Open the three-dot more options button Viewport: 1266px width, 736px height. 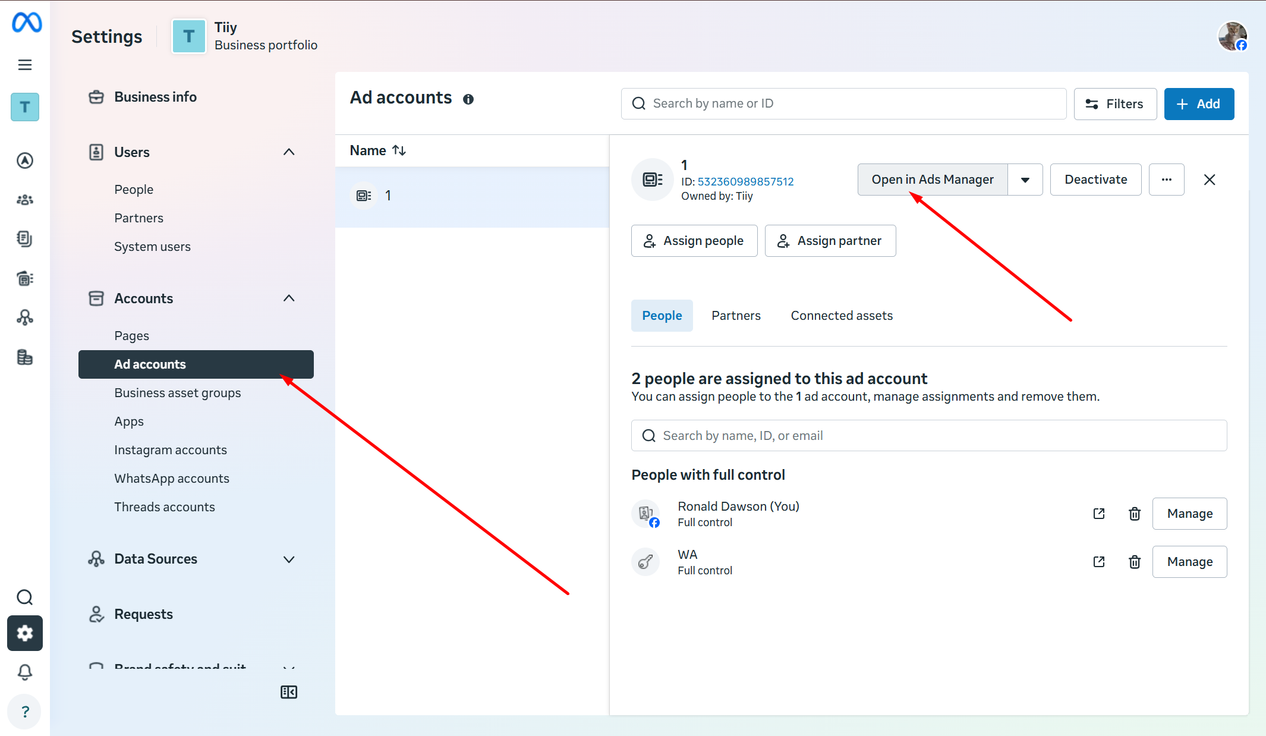pos(1167,180)
